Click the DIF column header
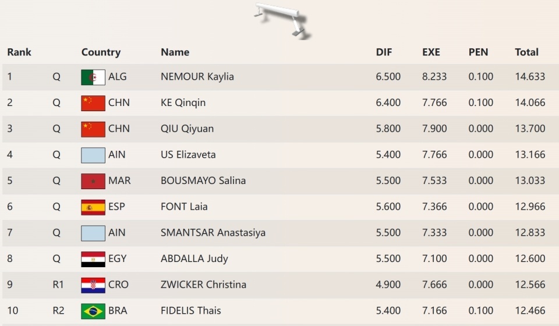This screenshot has height=326, width=559. [x=384, y=52]
